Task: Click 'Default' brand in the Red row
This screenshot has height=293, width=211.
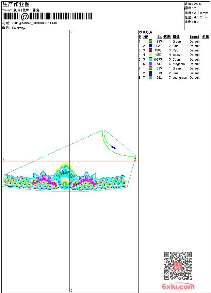Action: 195,50
